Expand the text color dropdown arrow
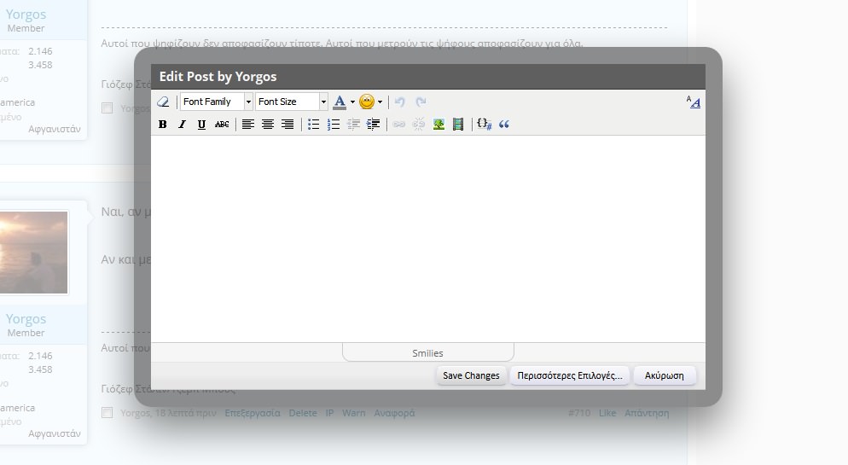 pos(352,102)
